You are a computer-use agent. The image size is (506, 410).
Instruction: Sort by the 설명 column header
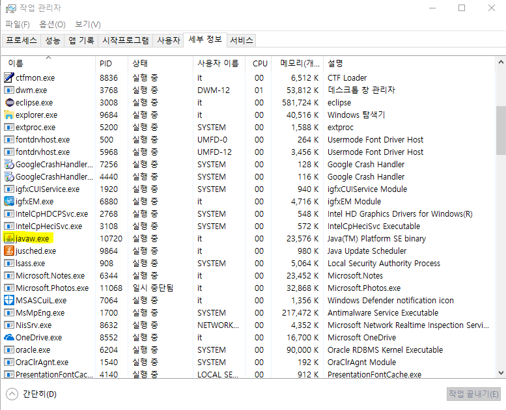tap(409, 63)
